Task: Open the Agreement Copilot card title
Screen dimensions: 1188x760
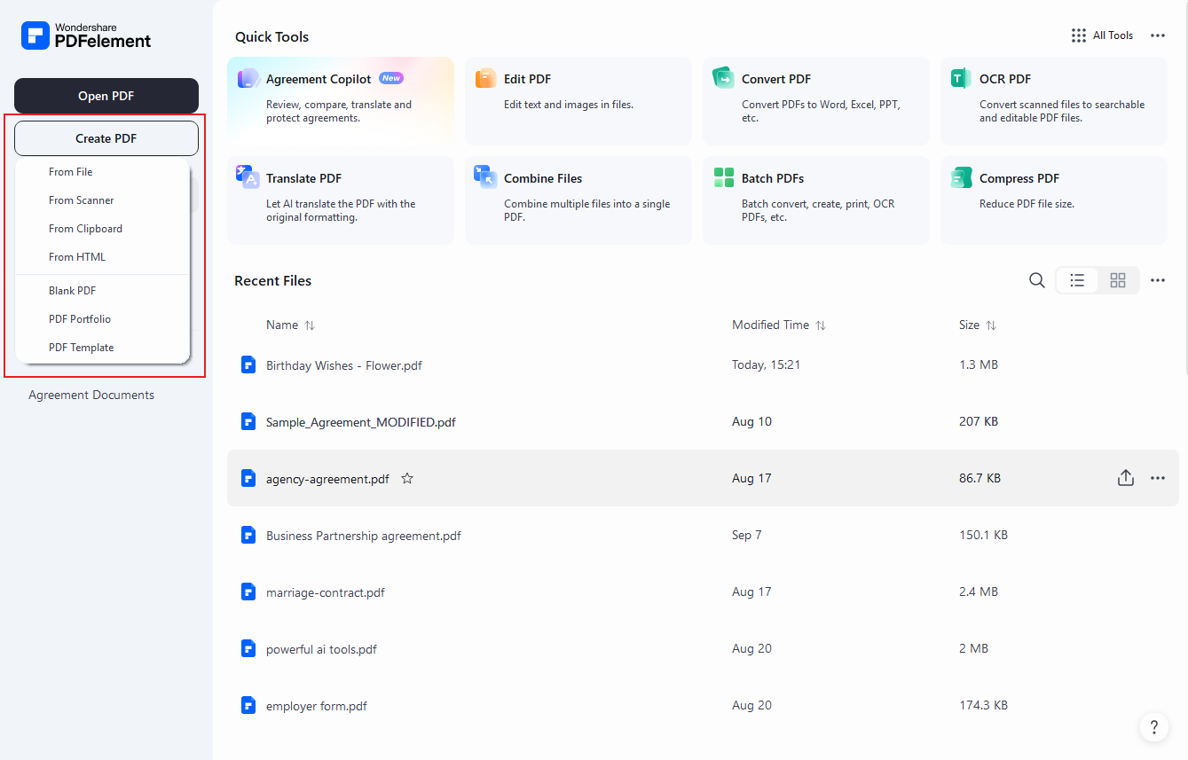Action: click(319, 79)
